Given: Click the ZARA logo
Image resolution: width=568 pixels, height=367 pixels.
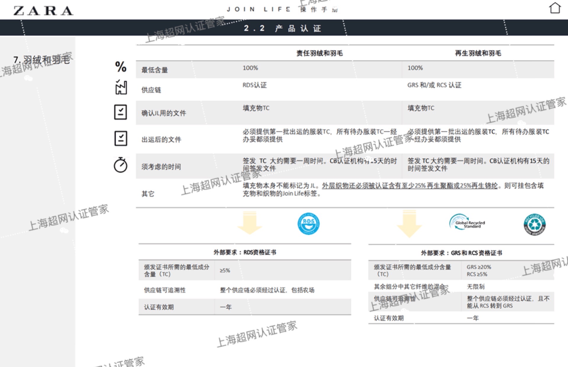Looking at the screenshot, I should 43,11.
